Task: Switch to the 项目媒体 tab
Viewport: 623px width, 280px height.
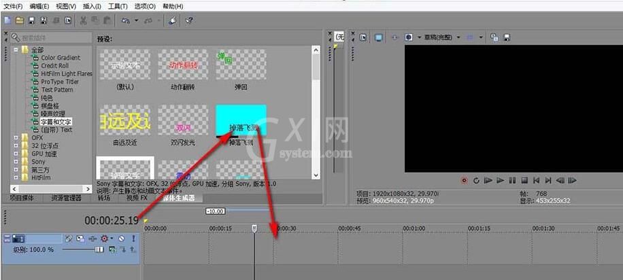Action: pos(22,198)
